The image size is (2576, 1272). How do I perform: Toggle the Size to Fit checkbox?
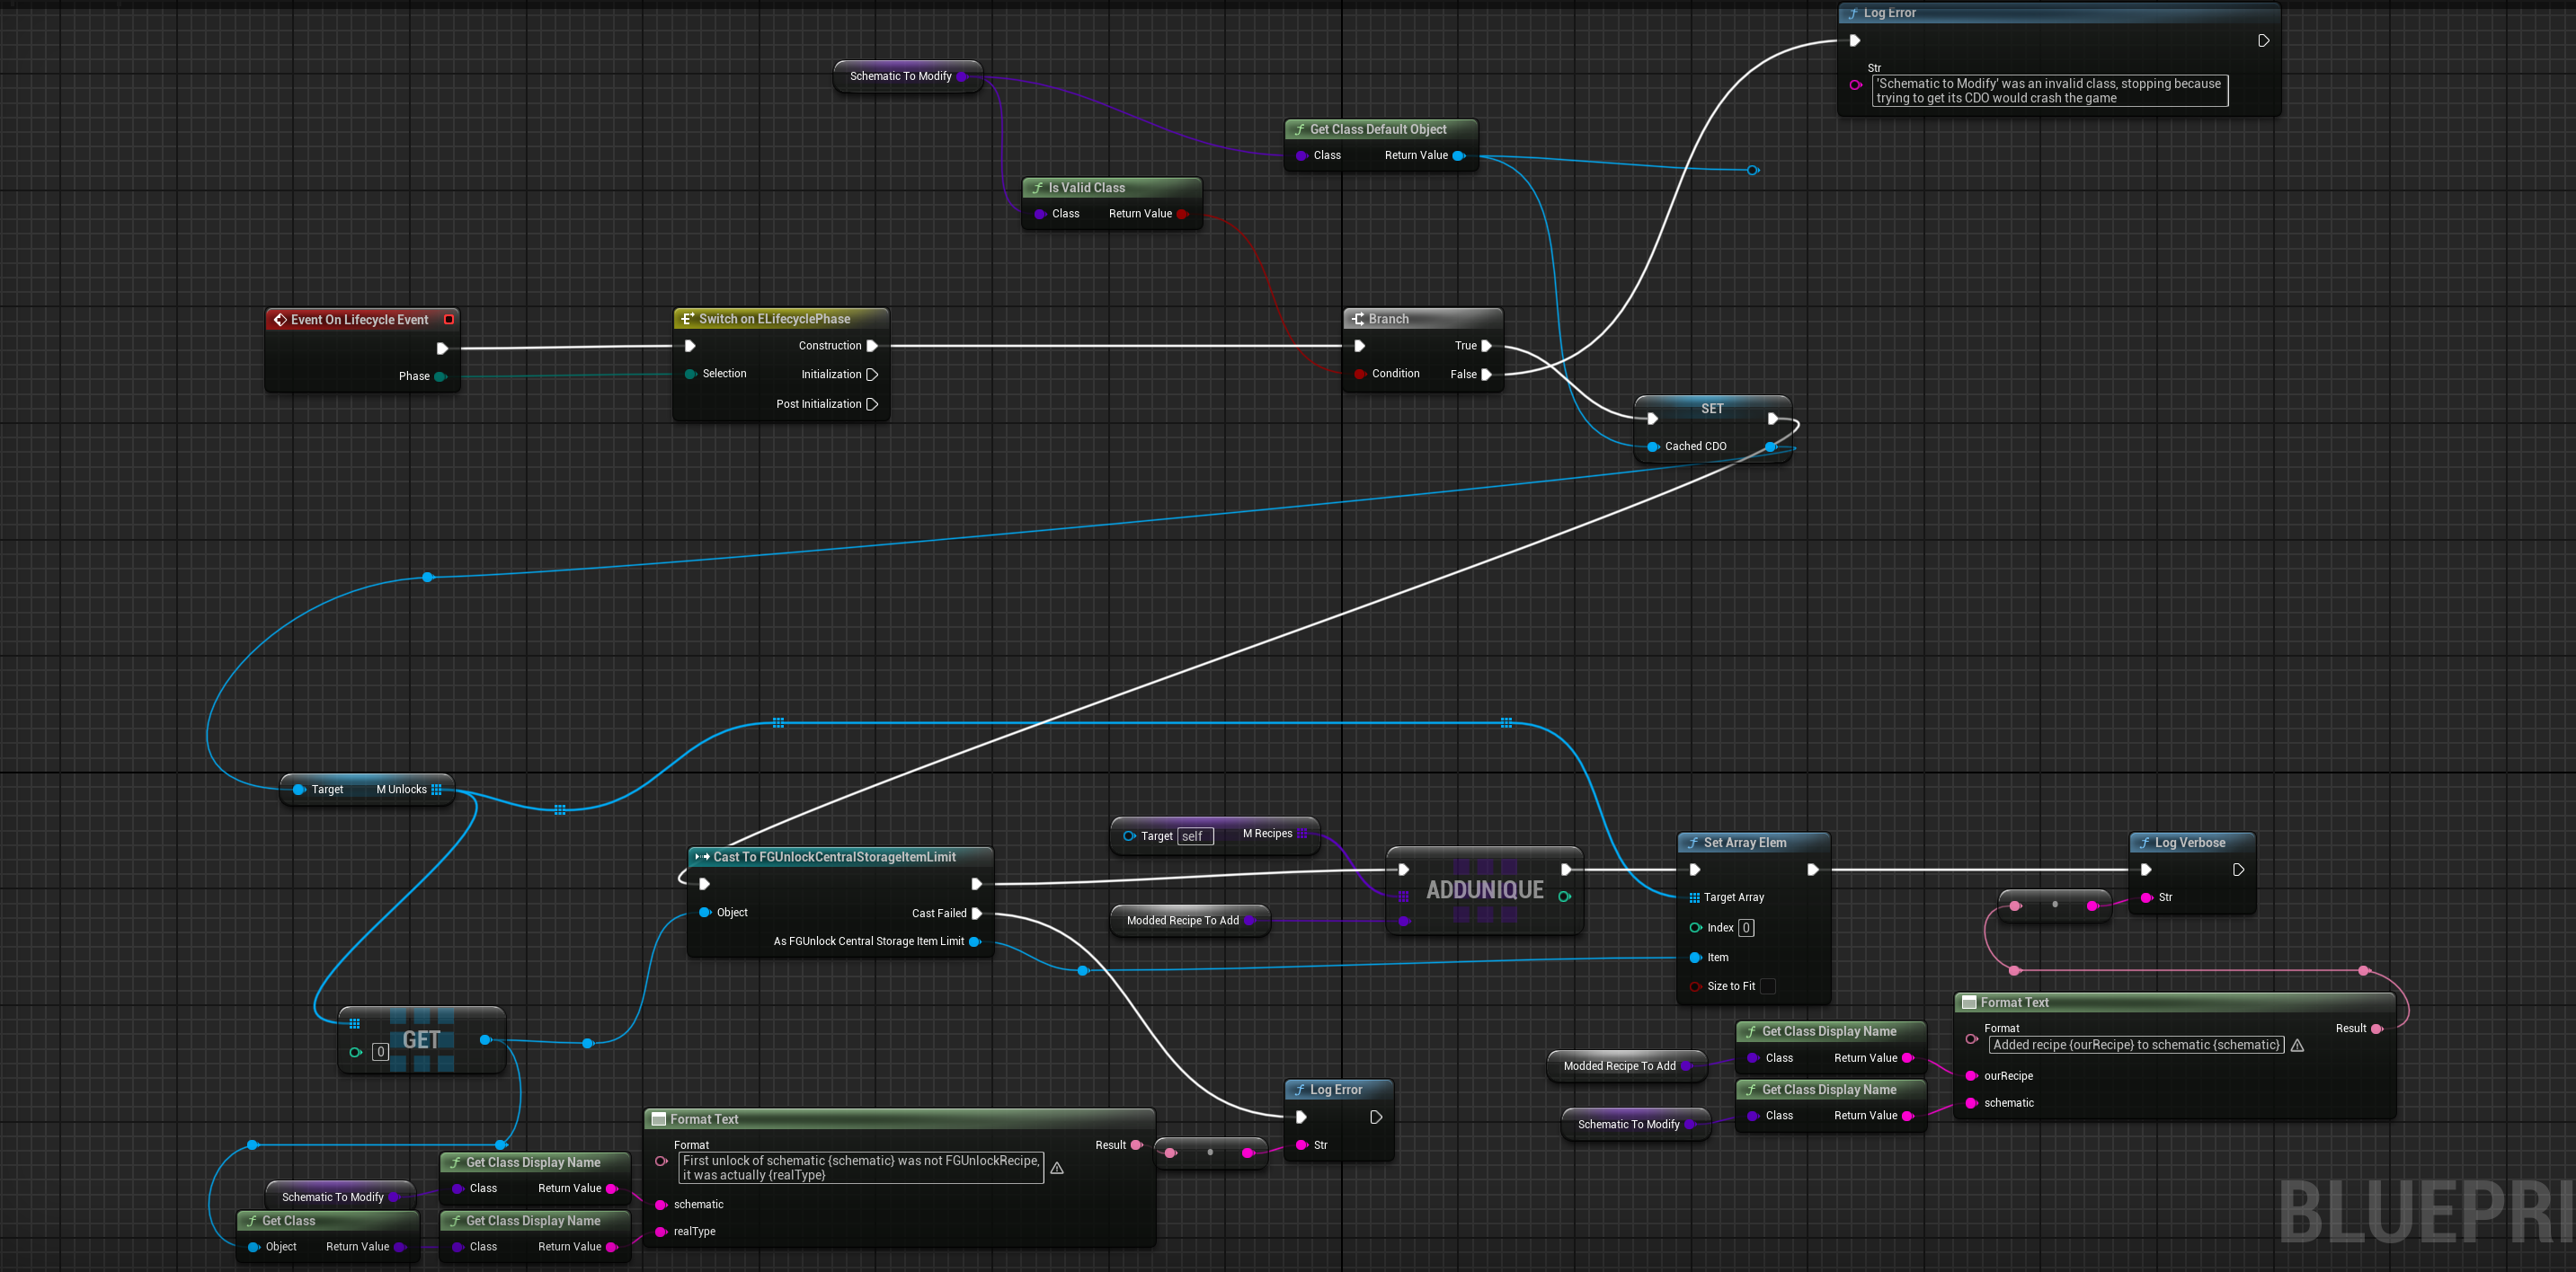point(1768,986)
